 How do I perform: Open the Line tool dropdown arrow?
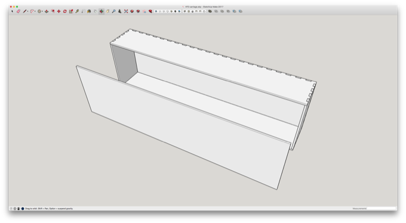[x=27, y=11]
